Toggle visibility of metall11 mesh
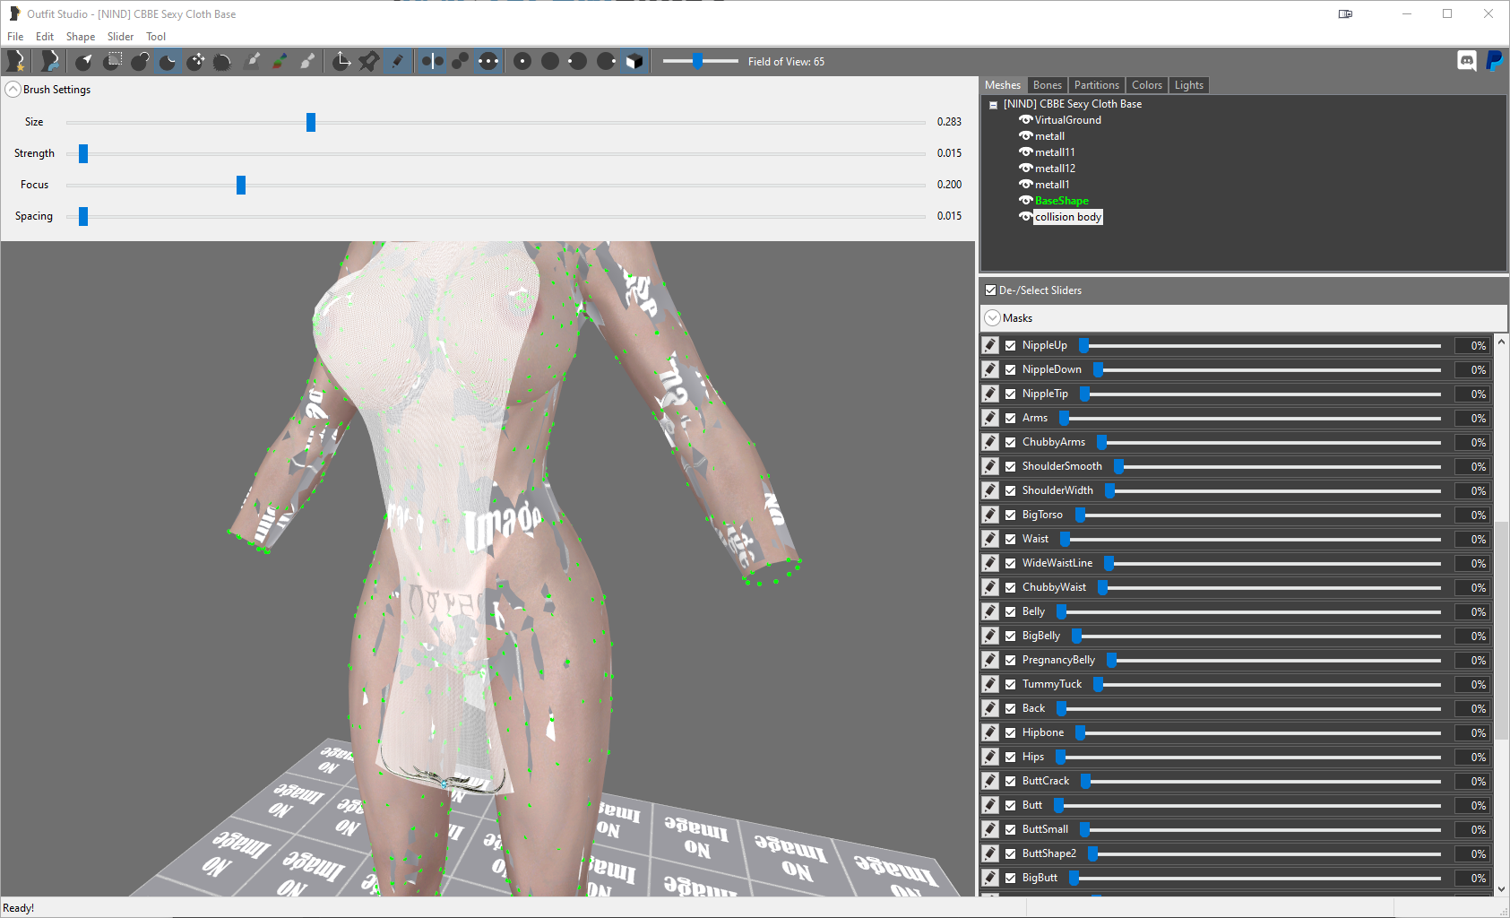This screenshot has width=1510, height=918. tap(1026, 152)
